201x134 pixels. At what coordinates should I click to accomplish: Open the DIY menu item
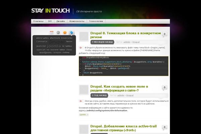tap(50, 21)
